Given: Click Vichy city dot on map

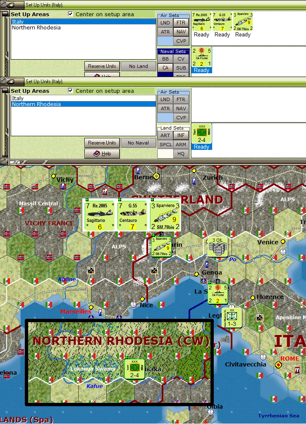Looking at the screenshot, I should 53,176.
